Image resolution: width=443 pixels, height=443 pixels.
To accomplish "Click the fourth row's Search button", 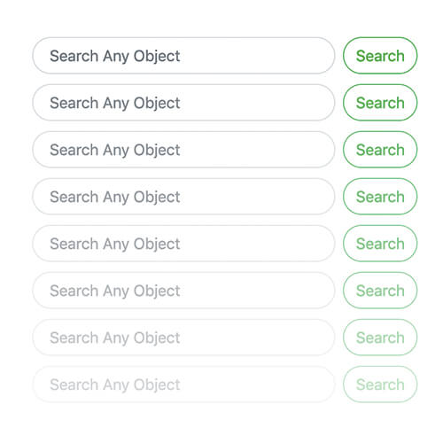I will (380, 197).
